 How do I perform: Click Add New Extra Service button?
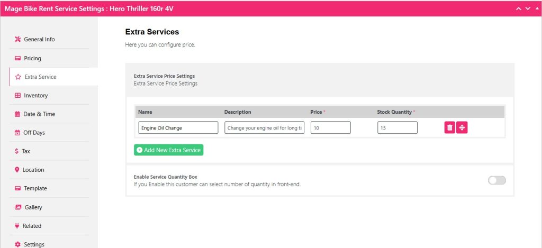click(x=168, y=150)
